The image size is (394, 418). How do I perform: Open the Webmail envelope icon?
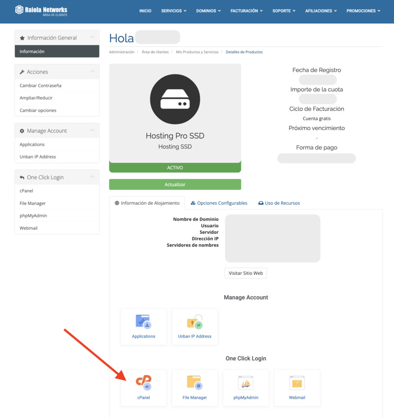pyautogui.click(x=297, y=382)
